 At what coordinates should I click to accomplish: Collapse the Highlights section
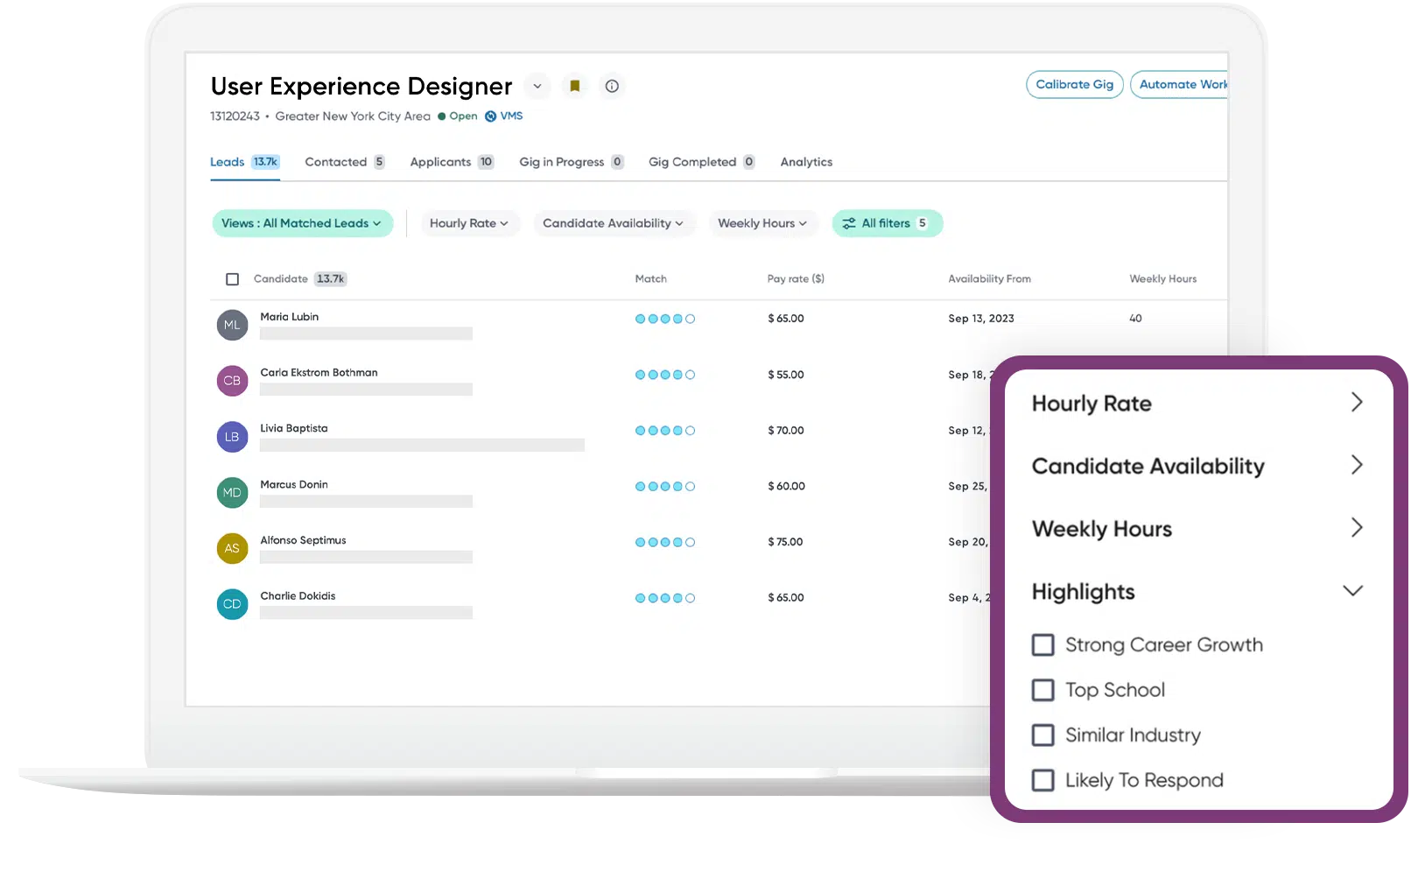pyautogui.click(x=1353, y=591)
